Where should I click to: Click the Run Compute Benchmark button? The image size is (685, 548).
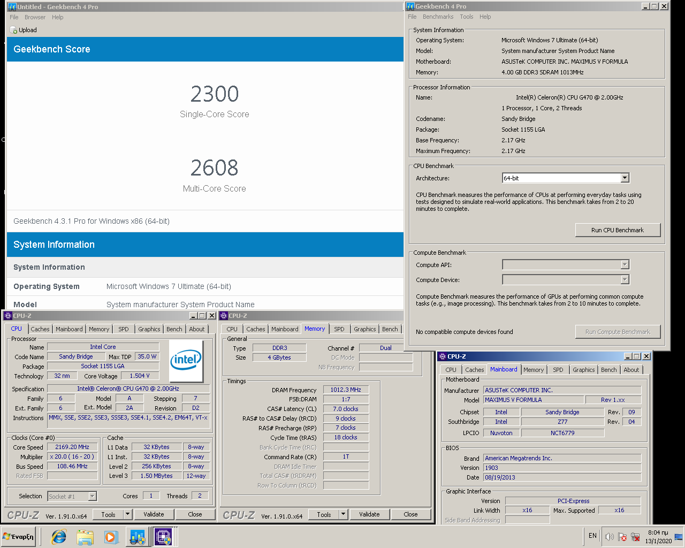pyautogui.click(x=618, y=332)
